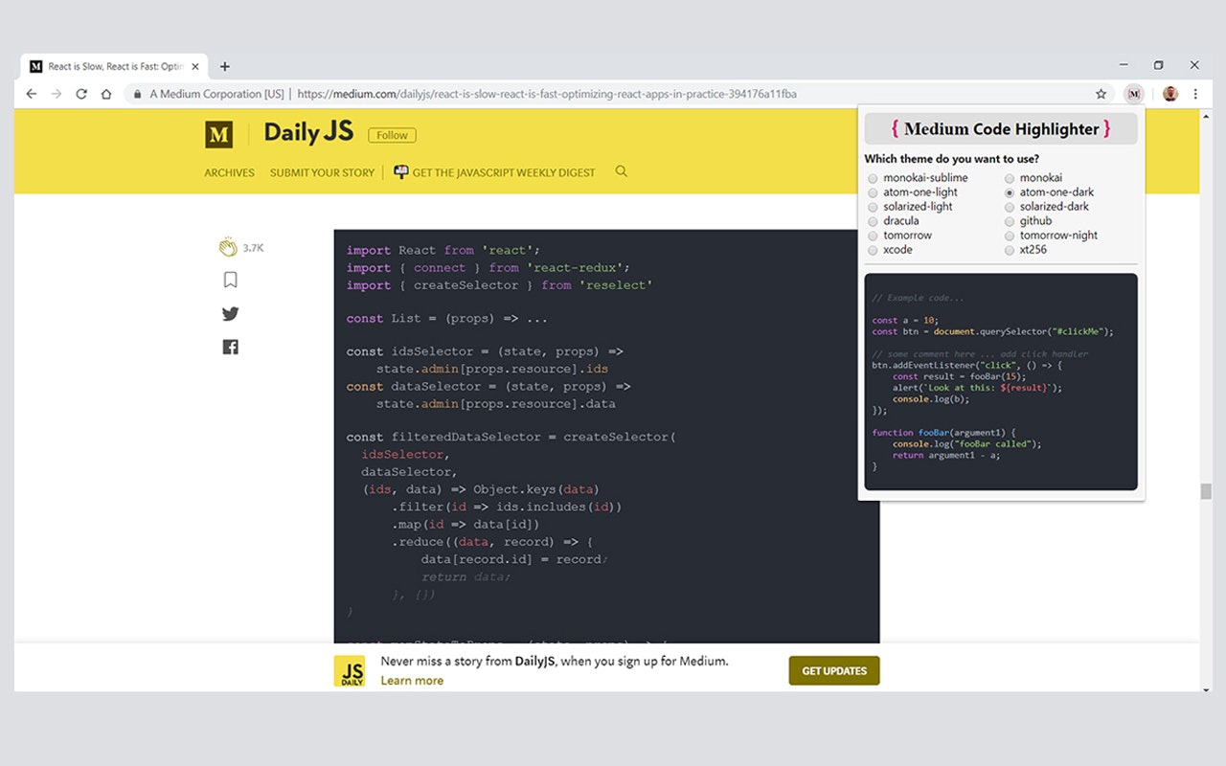Click the Medium M logo
The width and height of the screenshot is (1226, 766).
(219, 134)
